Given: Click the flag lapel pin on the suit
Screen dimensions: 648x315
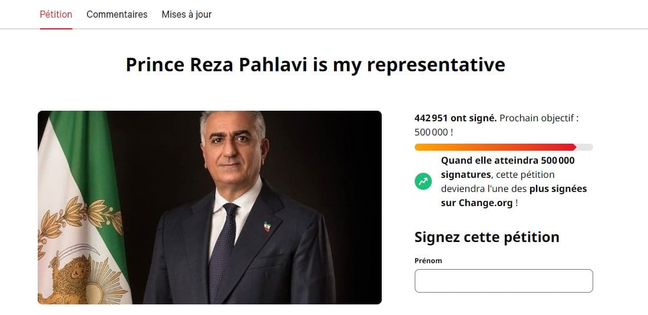Looking at the screenshot, I should [x=266, y=226].
